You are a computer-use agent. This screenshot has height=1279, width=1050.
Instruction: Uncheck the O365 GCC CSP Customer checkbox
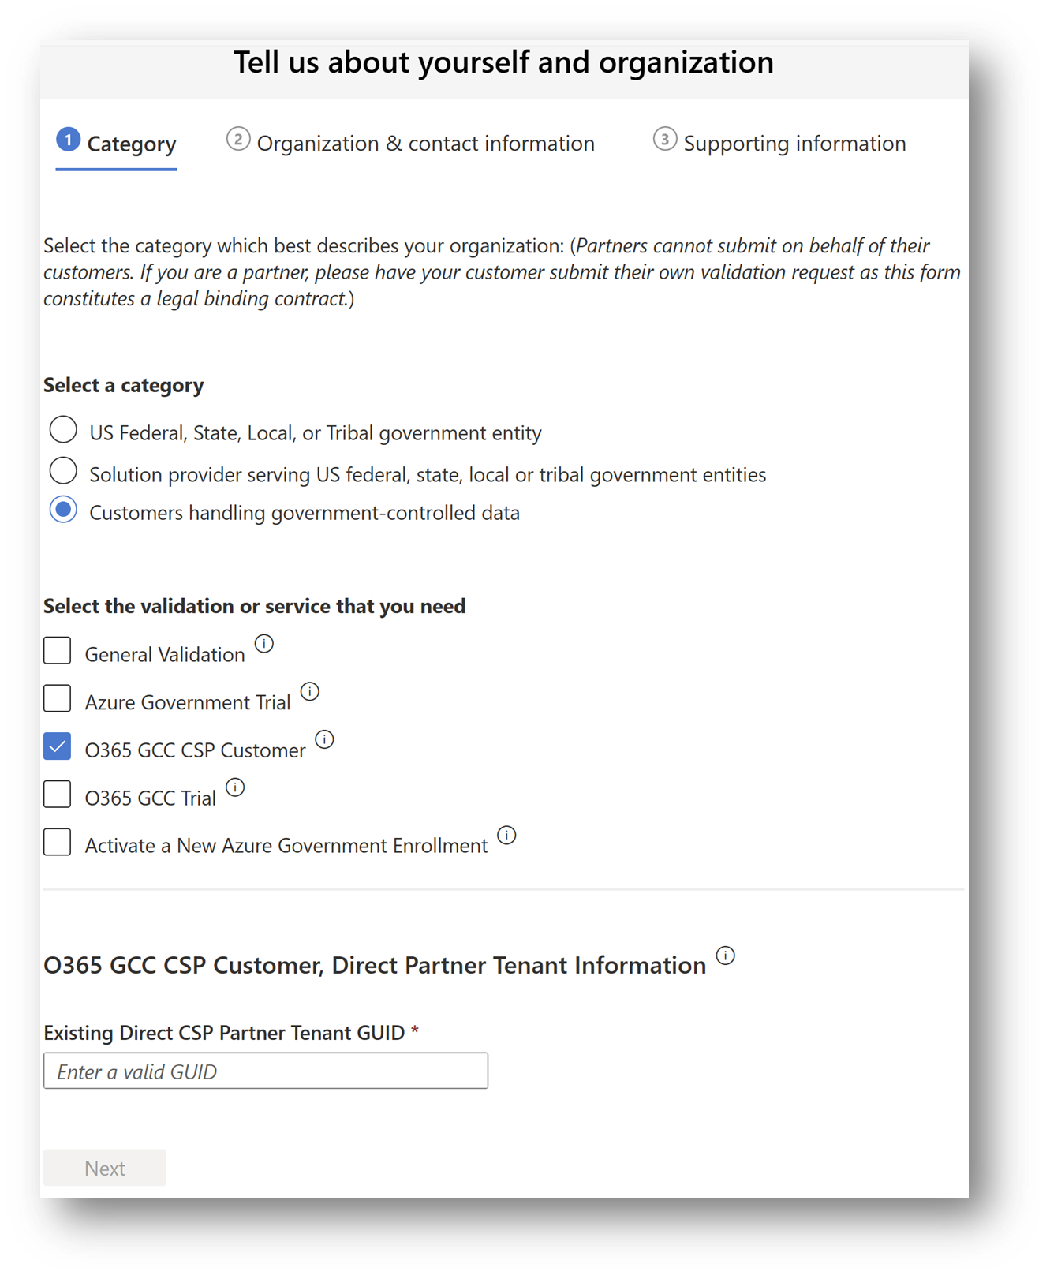[58, 747]
